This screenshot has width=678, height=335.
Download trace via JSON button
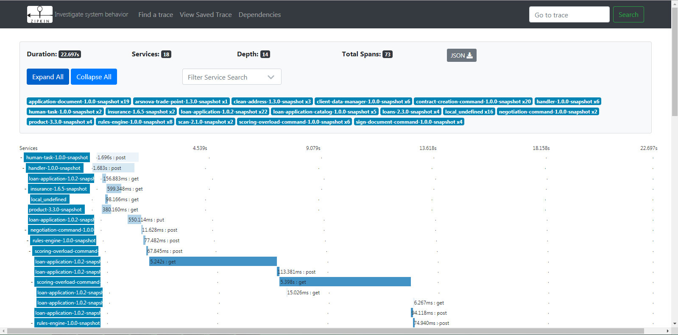coord(461,55)
